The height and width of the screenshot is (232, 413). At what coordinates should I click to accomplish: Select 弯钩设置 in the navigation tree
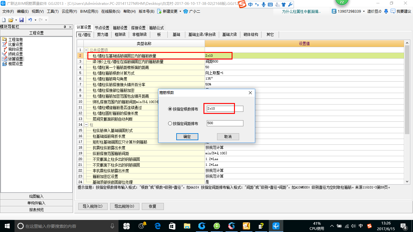[x=15, y=49]
